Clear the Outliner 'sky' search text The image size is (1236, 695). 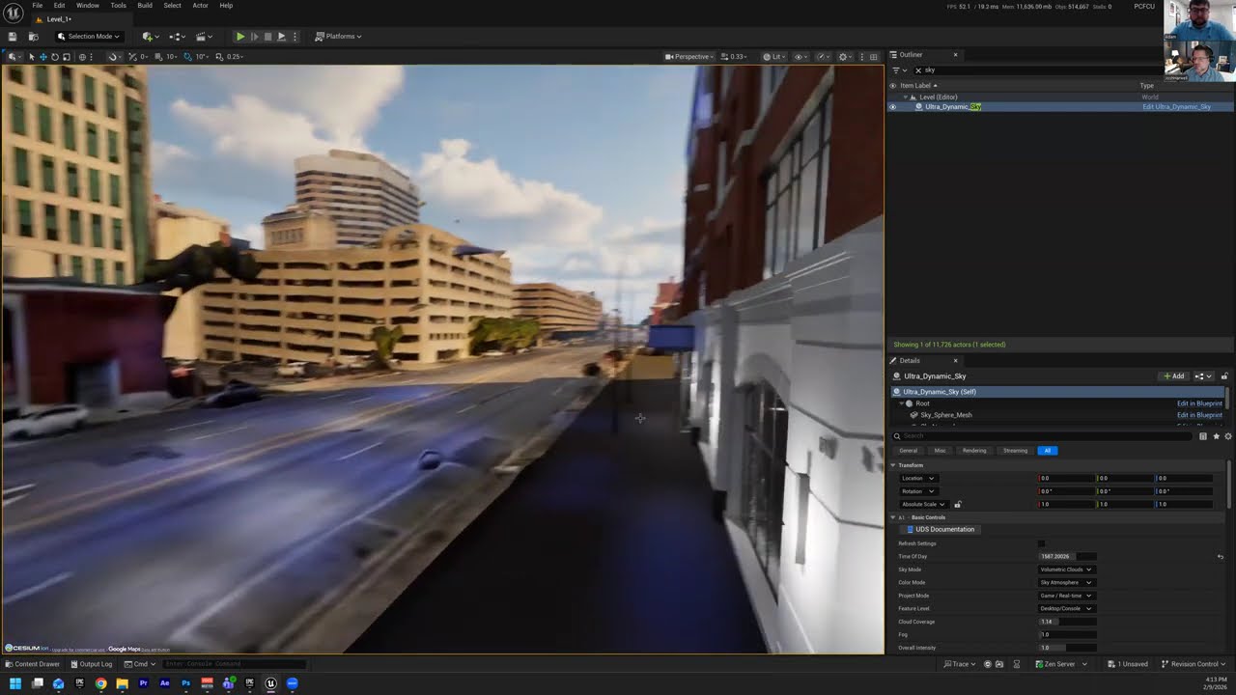click(x=918, y=70)
